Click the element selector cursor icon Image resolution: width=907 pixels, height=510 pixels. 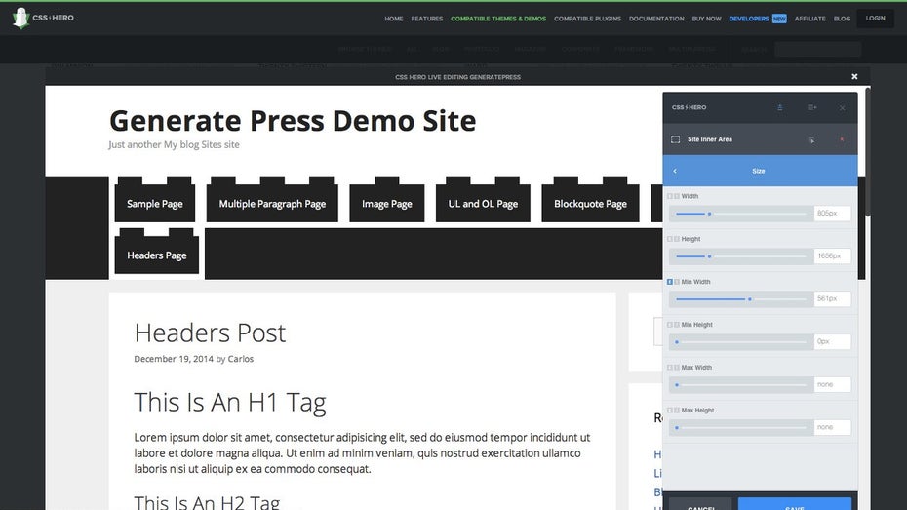811,139
